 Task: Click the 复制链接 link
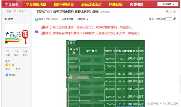click(105, 12)
